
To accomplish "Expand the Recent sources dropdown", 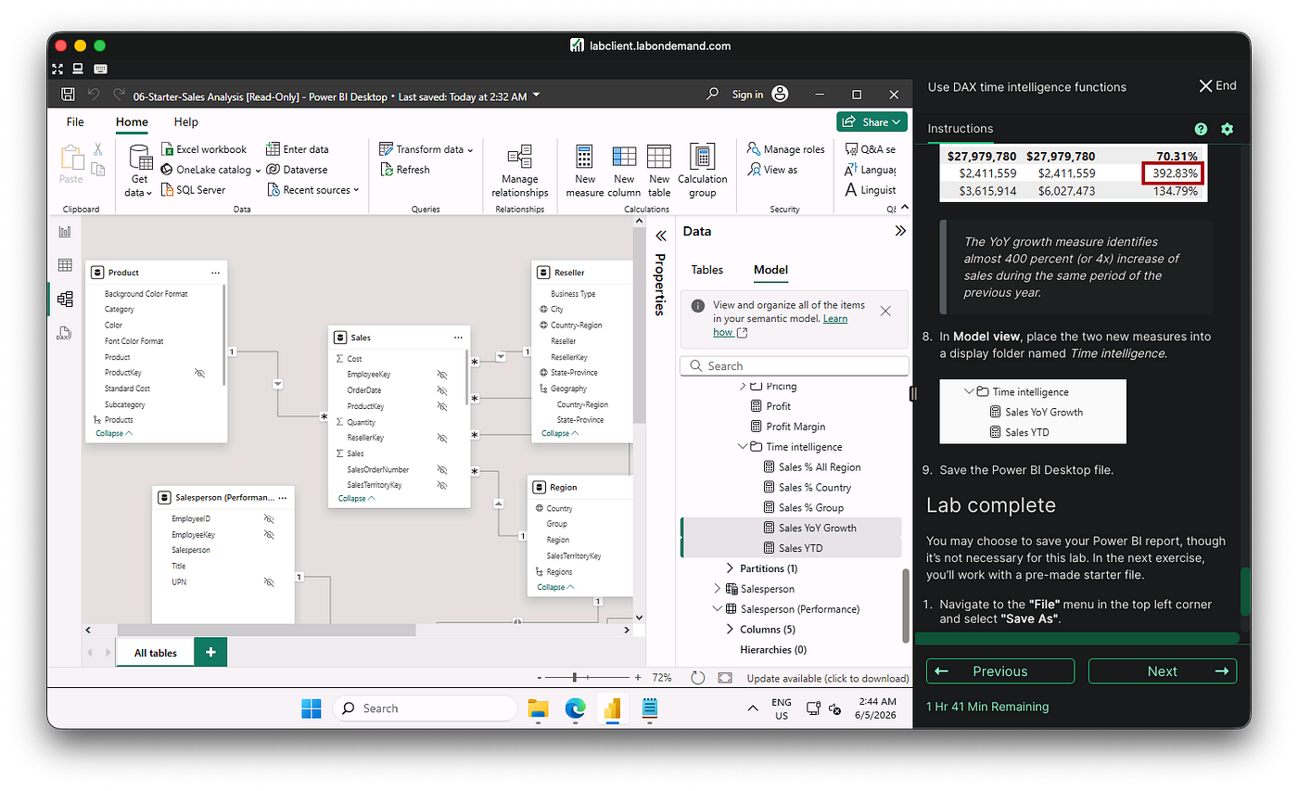I will pyautogui.click(x=313, y=190).
